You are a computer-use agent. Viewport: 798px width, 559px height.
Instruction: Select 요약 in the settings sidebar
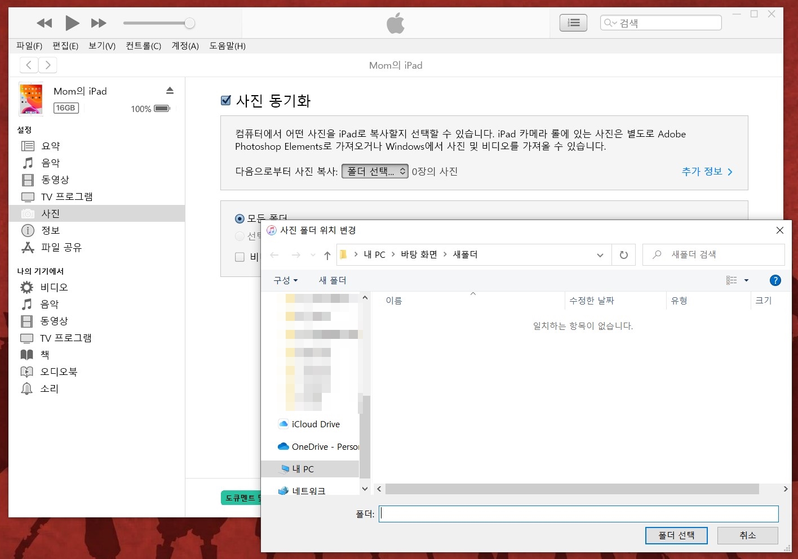pos(97,146)
